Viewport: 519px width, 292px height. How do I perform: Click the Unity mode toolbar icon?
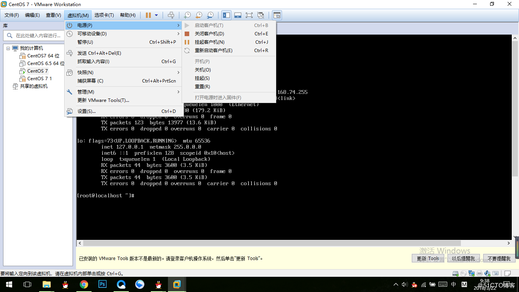261,15
